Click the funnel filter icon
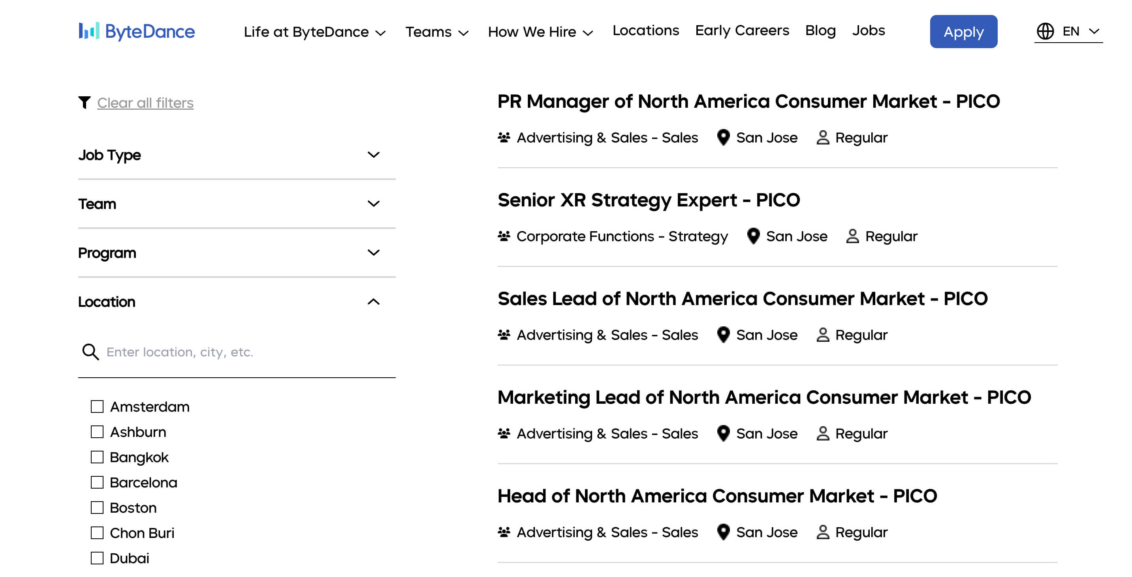 pyautogui.click(x=85, y=102)
